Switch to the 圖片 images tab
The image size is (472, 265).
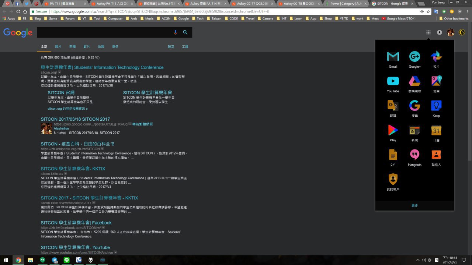[58, 47]
